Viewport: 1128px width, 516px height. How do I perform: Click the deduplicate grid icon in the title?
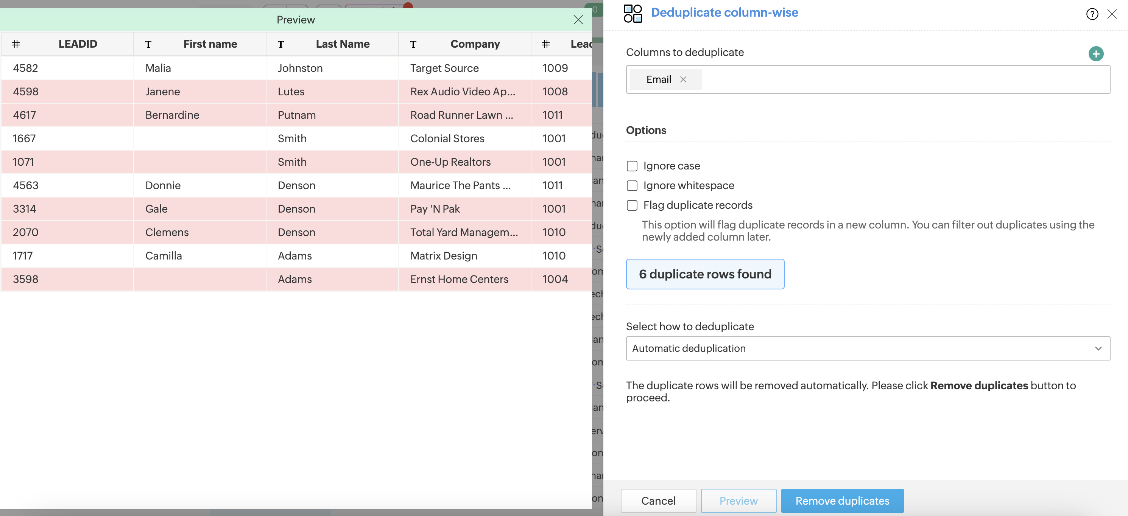point(632,13)
